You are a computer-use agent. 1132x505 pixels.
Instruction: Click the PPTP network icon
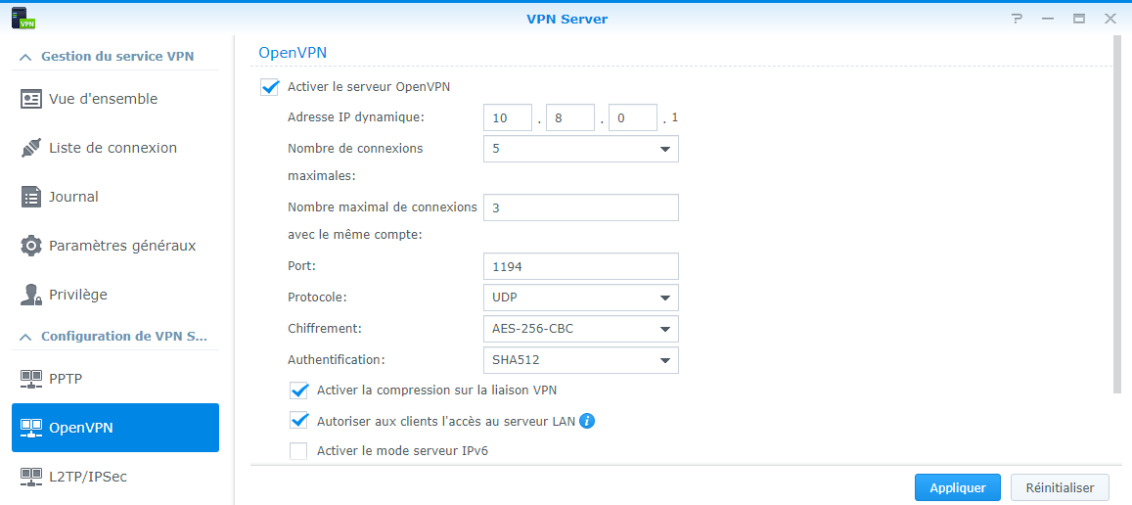[31, 378]
